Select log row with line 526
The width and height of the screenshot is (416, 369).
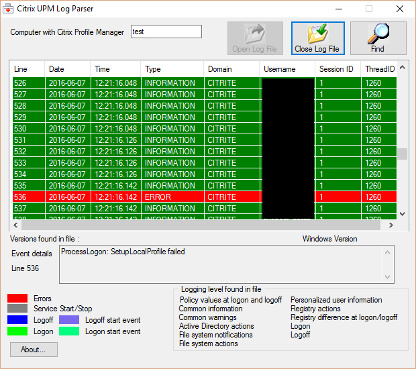click(205, 83)
